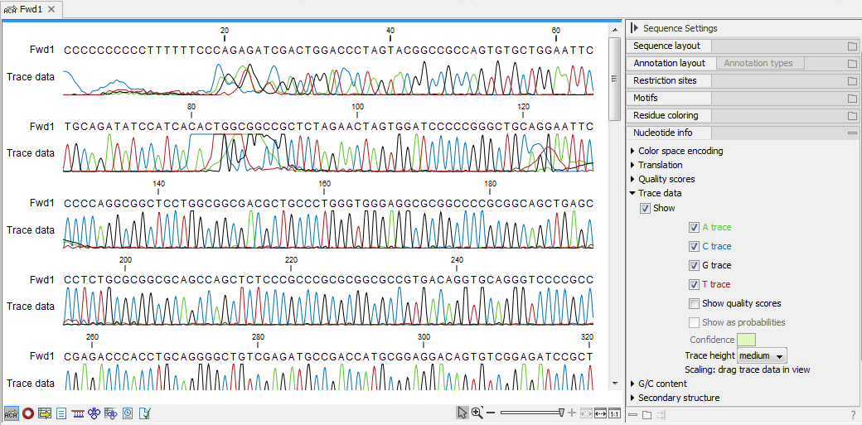Open the history view icon
862x425 pixels.
tap(128, 413)
